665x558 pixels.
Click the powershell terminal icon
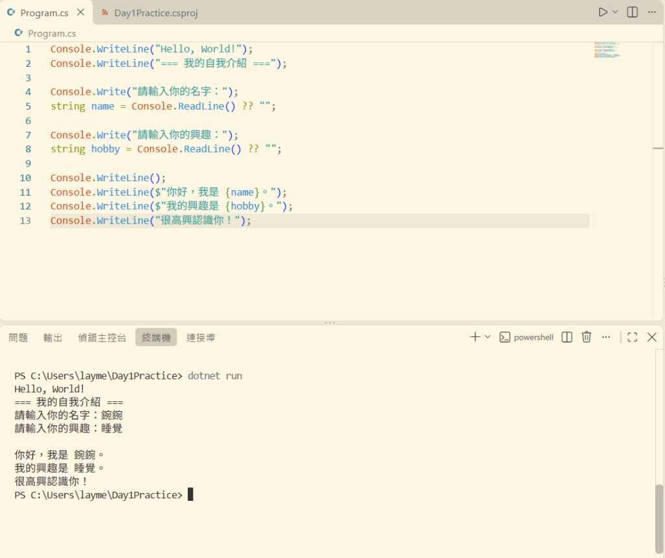point(505,337)
